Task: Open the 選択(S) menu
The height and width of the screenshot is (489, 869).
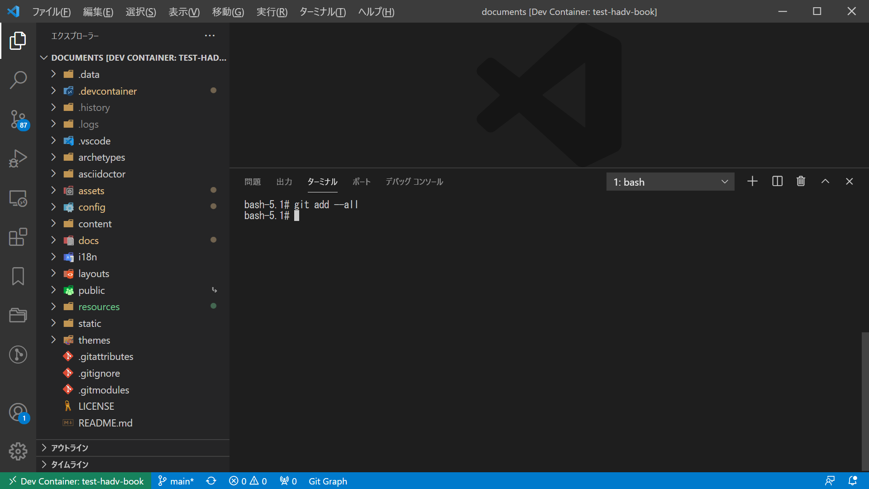Action: coord(141,12)
